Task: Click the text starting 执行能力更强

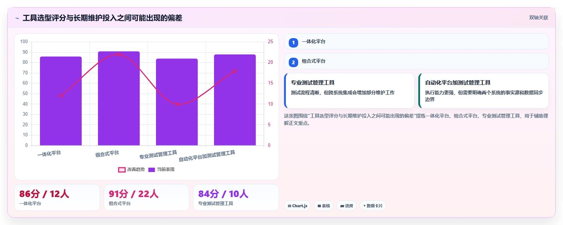Action: (484, 96)
